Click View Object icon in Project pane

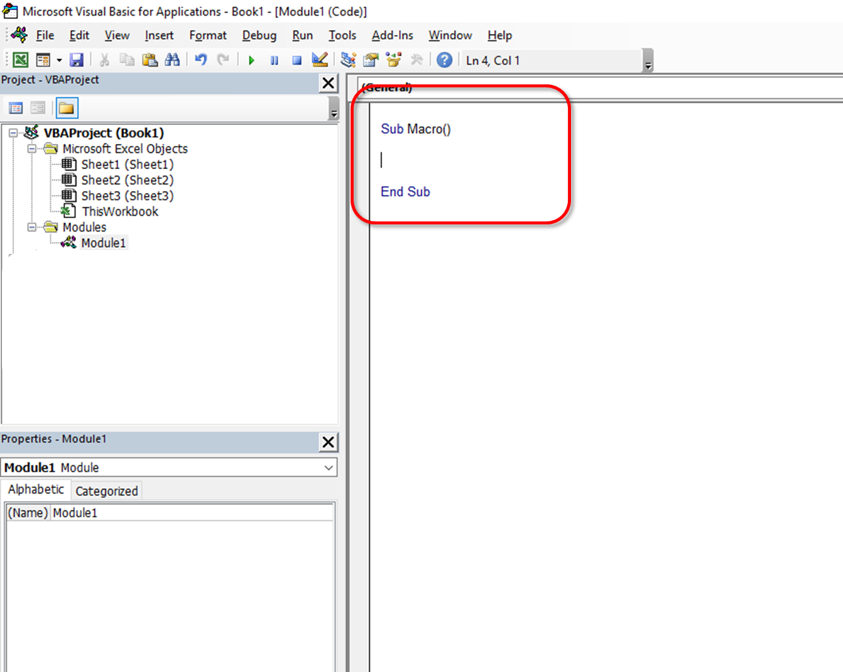(38, 108)
